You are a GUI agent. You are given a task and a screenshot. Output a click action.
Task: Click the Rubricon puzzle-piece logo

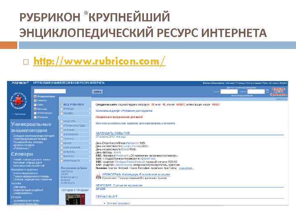pos(18,101)
